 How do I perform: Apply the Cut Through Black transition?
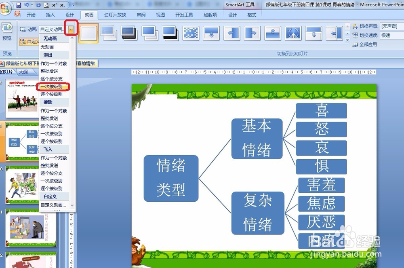pyautogui.click(x=170, y=33)
